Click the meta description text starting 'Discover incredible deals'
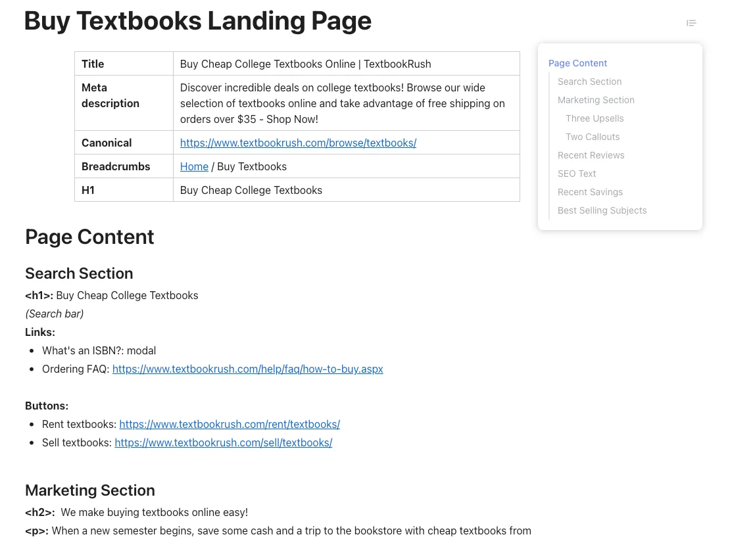Image resolution: width=730 pixels, height=541 pixels. tap(342, 103)
